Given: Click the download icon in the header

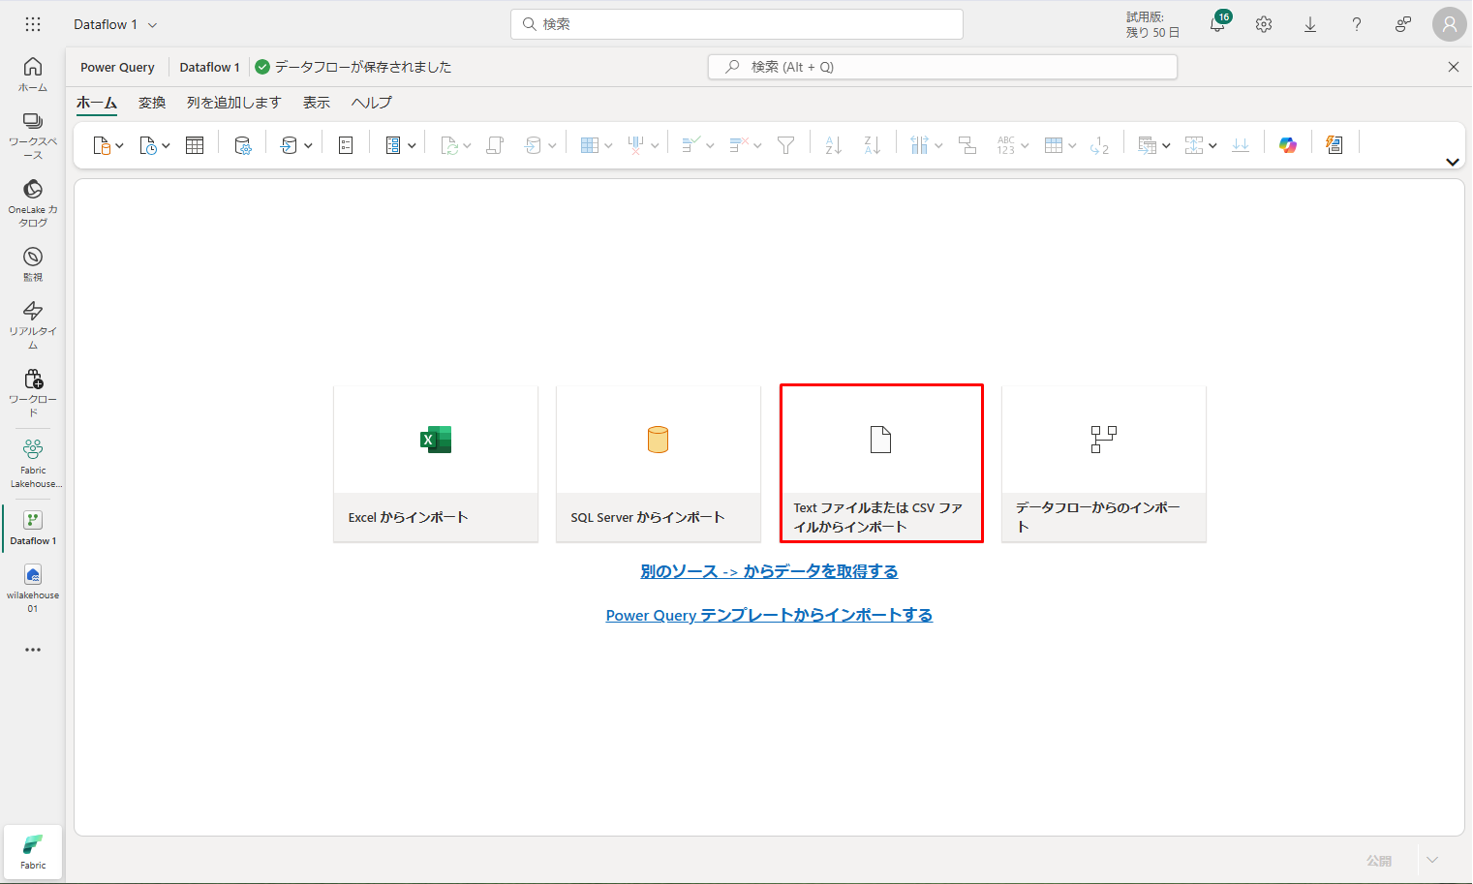Looking at the screenshot, I should pyautogui.click(x=1310, y=24).
